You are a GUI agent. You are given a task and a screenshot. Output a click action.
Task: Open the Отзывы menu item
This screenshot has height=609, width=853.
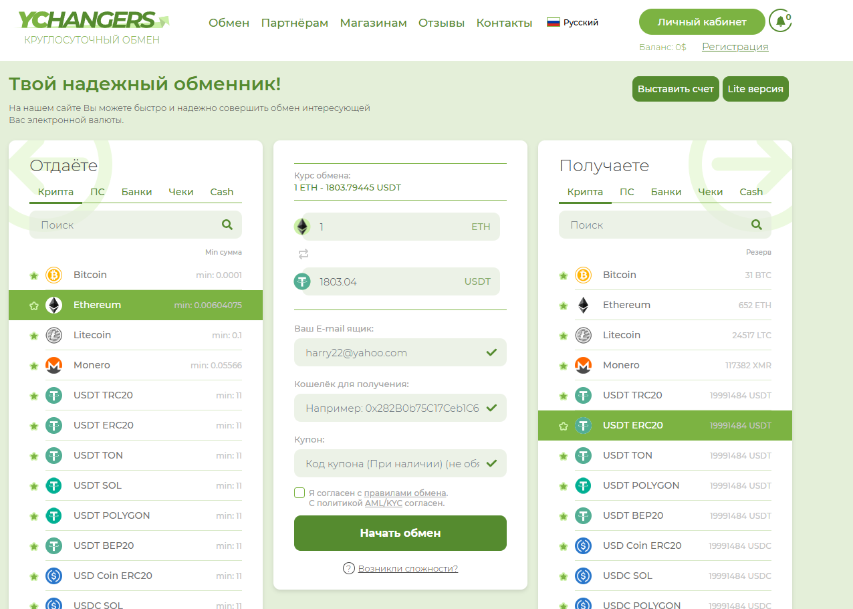441,23
